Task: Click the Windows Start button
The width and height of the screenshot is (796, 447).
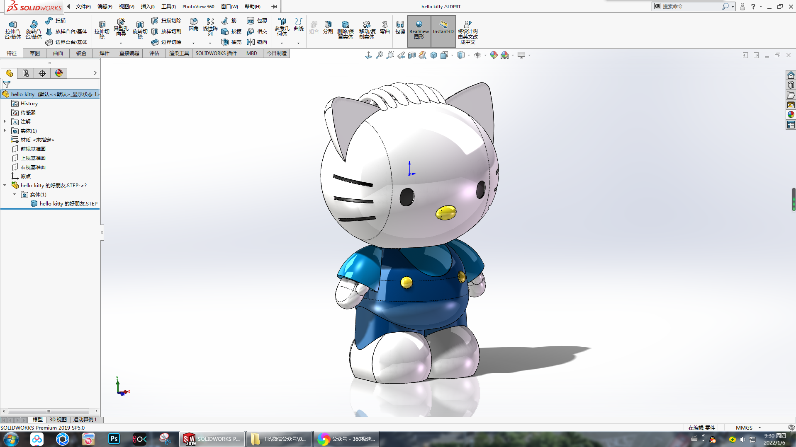Action: pos(11,439)
